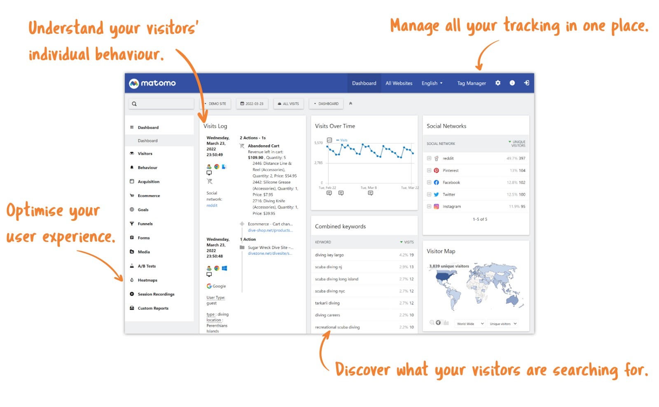Open the ALL VISITS segment selector
This screenshot has height=407, width=659.
coord(288,104)
